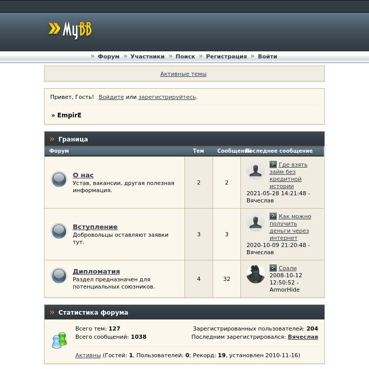Image resolution: width=369 pixels, height=369 pixels.
Task: Open the Вступление forum
Action: click(95, 227)
